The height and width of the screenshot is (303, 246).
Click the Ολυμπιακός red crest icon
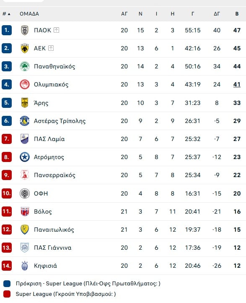pyautogui.click(x=25, y=84)
